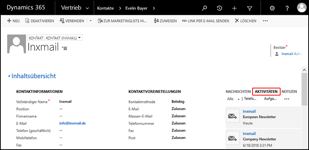The width and height of the screenshot is (309, 150).
Task: Open record menu next to Inxmail title
Action: (64, 48)
